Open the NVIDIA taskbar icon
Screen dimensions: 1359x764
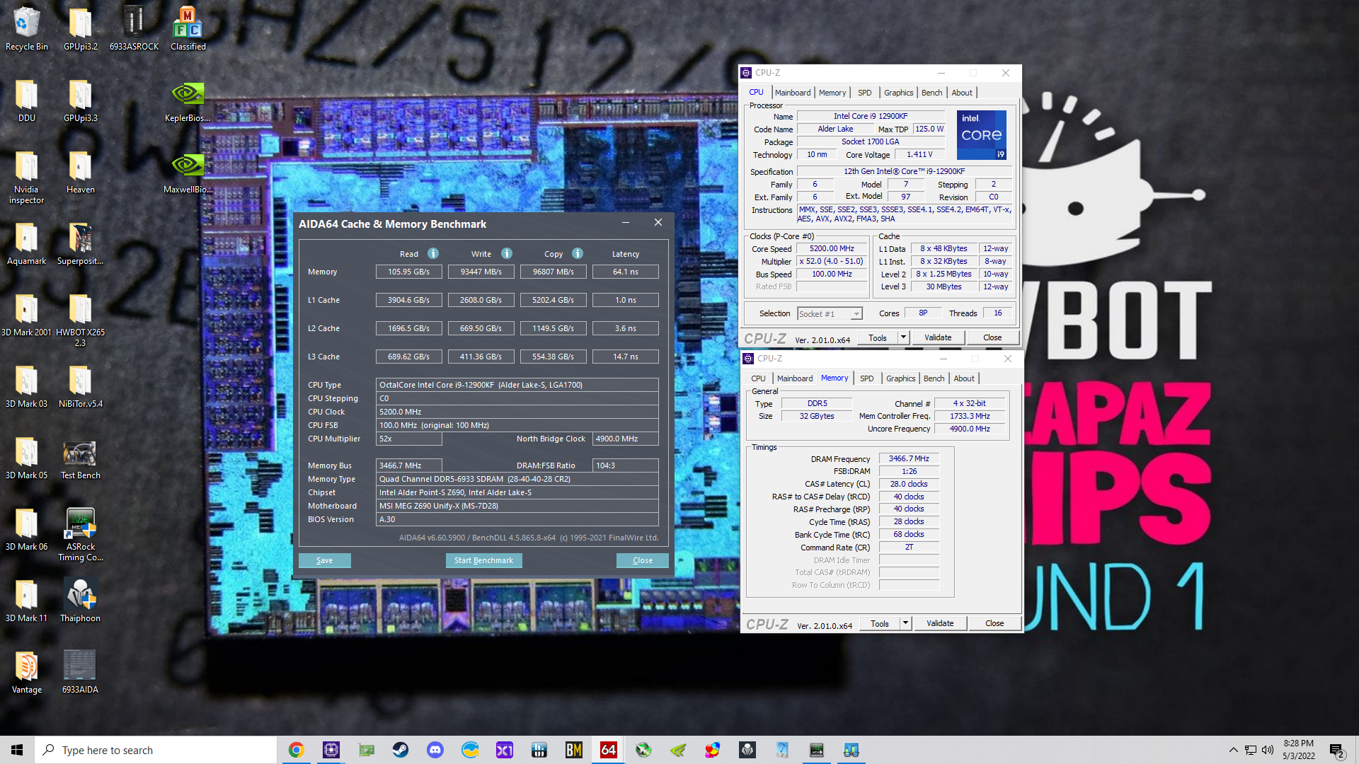677,750
